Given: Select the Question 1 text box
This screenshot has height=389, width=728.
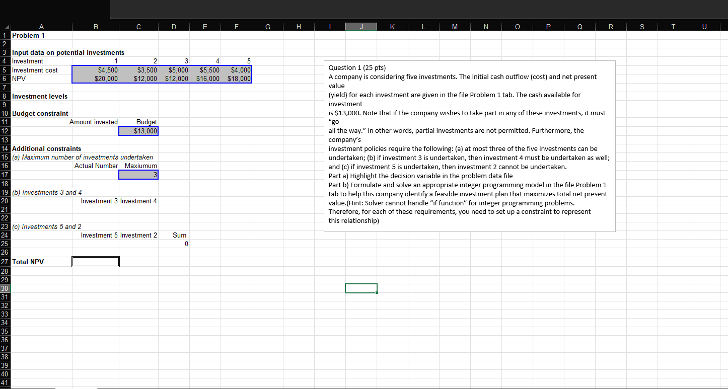Looking at the screenshot, I should click(469, 146).
